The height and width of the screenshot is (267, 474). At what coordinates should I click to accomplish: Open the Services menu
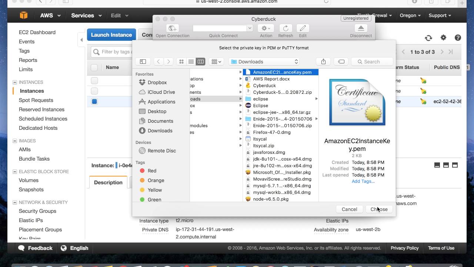[x=86, y=15]
